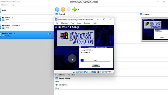
Task: Click the General section header
Action: (x=62, y=14)
